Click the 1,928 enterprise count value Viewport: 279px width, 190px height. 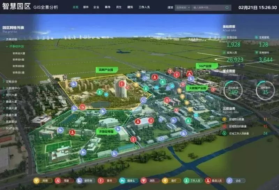(x=233, y=45)
